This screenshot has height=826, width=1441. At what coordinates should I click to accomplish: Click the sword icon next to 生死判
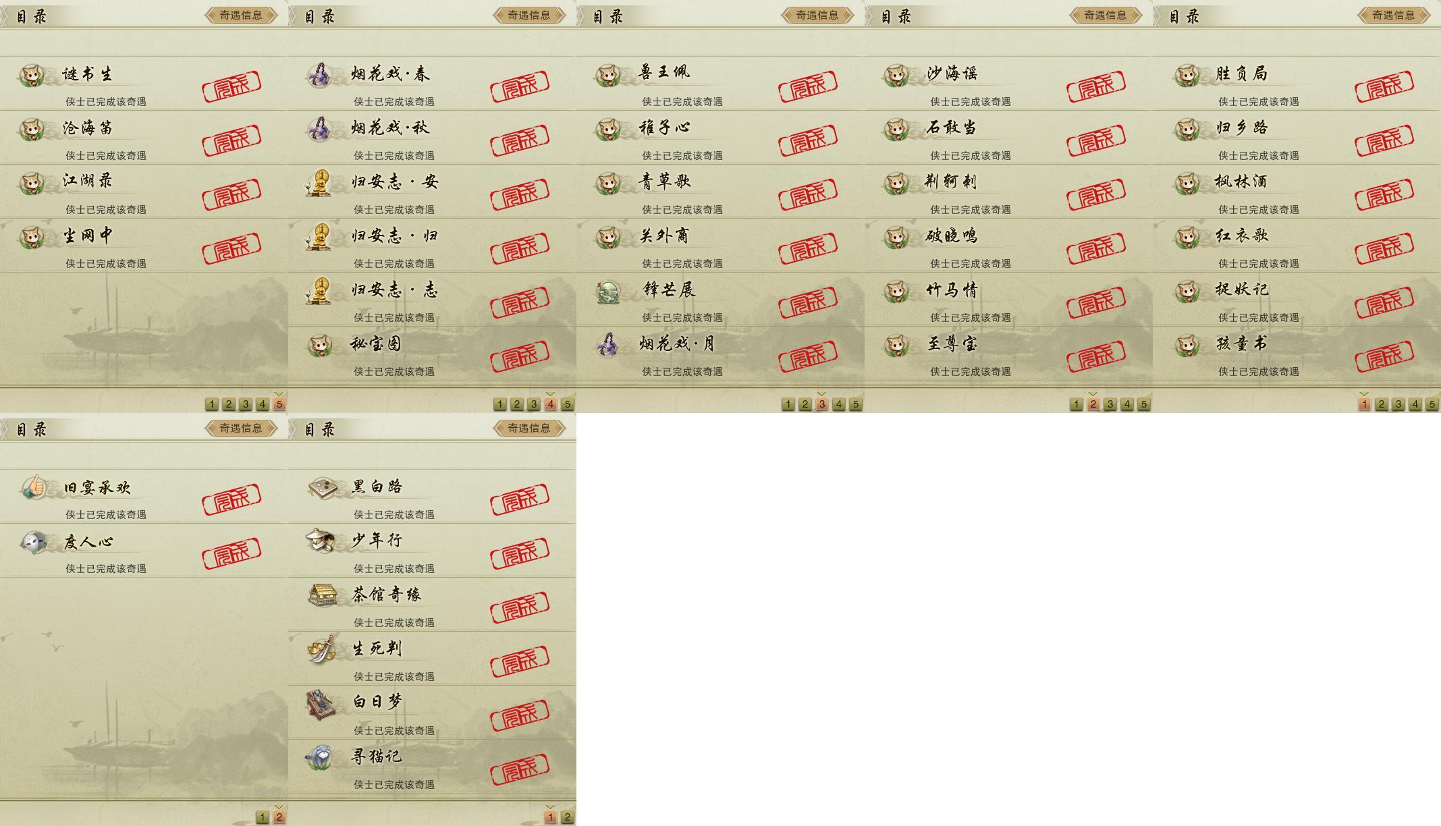pyautogui.click(x=321, y=649)
